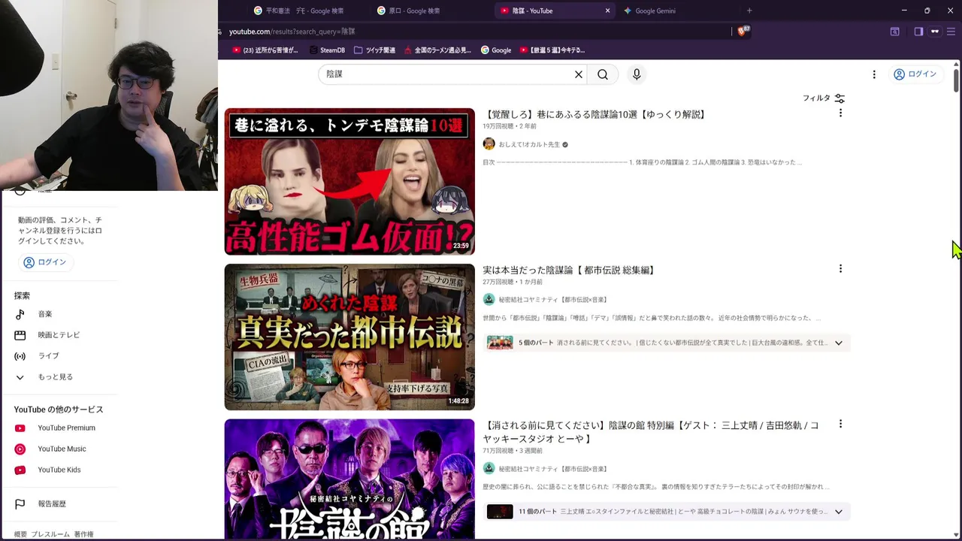962x541 pixels.
Task: Open the Google bookmark
Action: click(496, 50)
